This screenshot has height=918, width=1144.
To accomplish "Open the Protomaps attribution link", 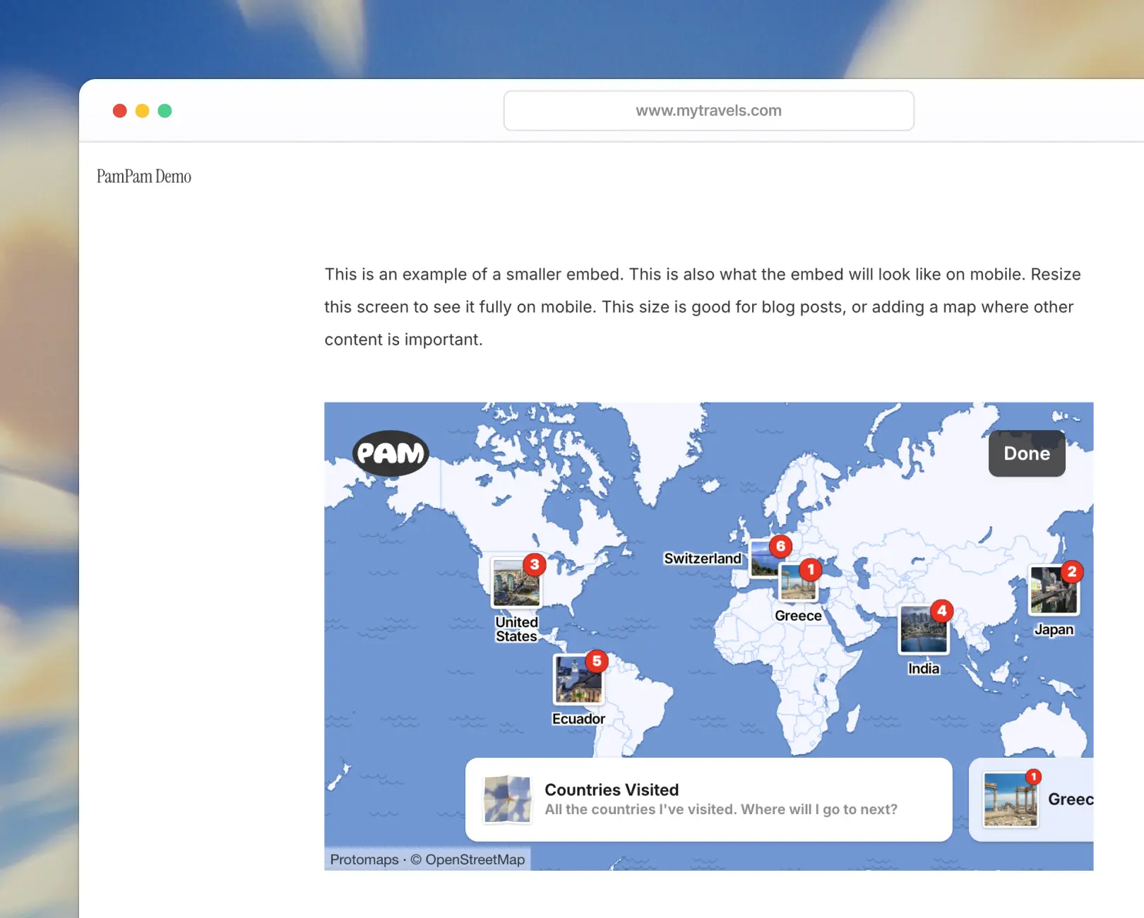I will (364, 859).
